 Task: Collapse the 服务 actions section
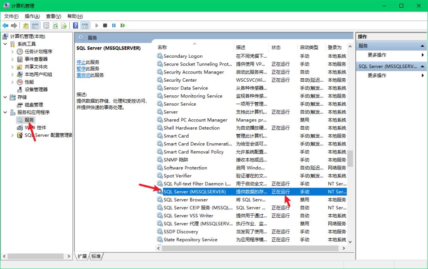click(x=422, y=46)
